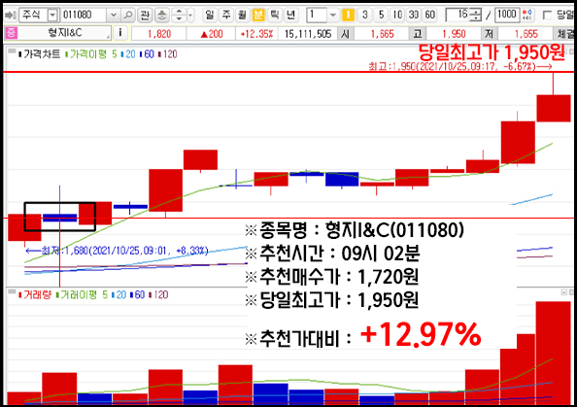This screenshot has height=407, width=577.
Task: Select the minute 분 chart period
Action: [258, 16]
